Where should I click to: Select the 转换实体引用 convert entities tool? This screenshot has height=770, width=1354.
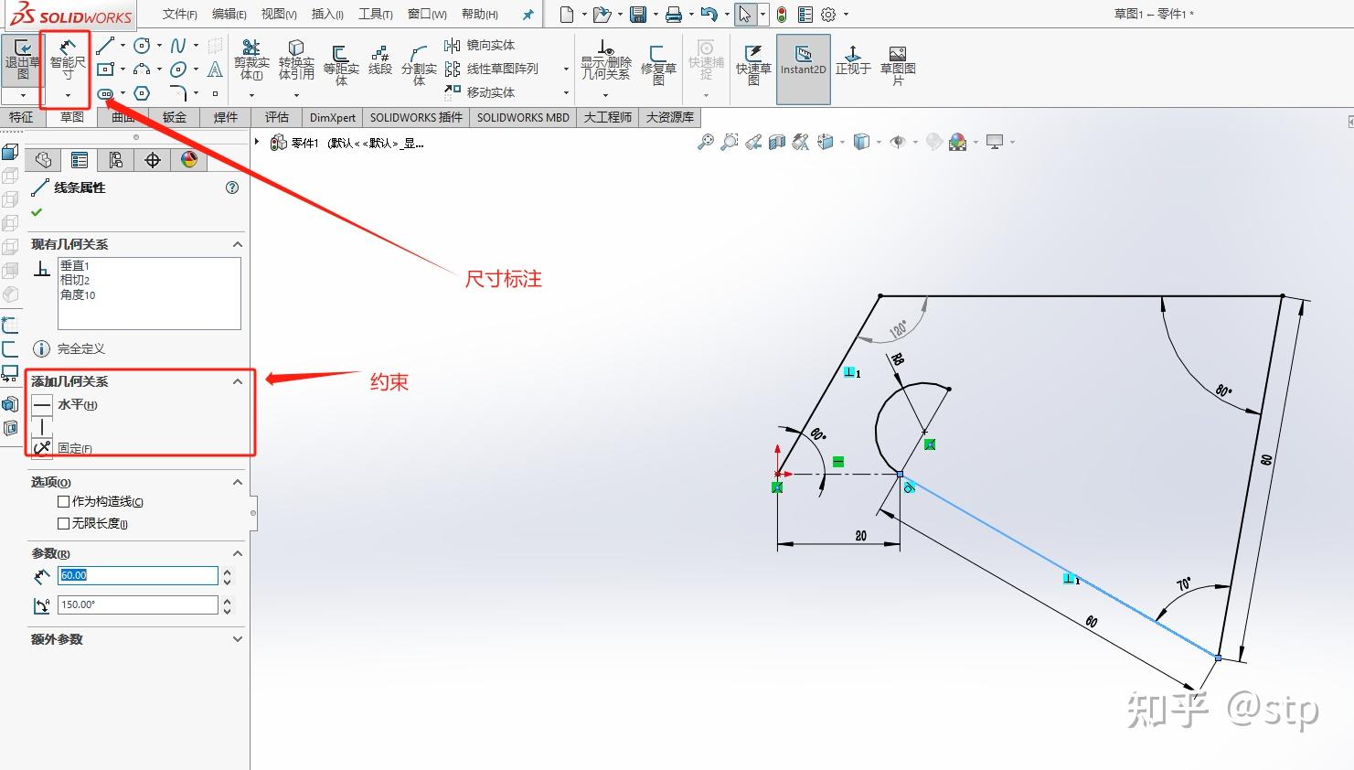[x=295, y=60]
